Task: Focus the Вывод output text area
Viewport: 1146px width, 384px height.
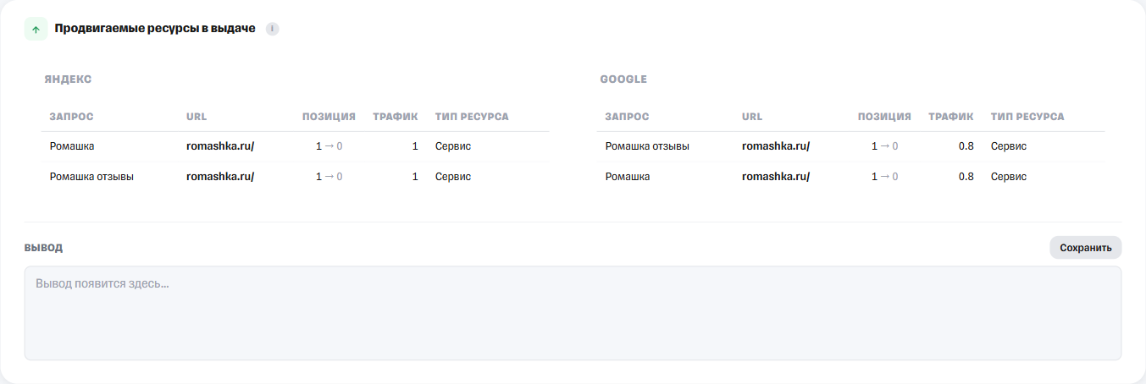Action: pos(573,313)
